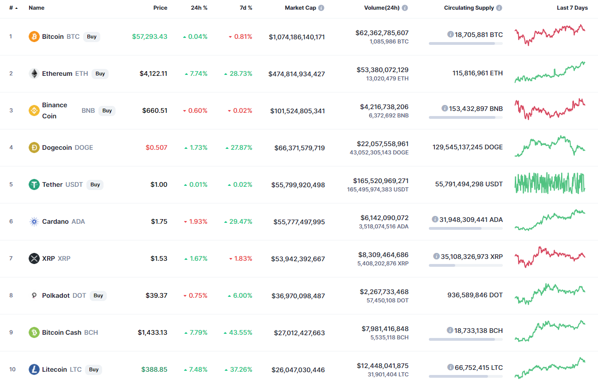598x387 pixels.
Task: Click the Last 7 Days column header
Action: (x=572, y=8)
